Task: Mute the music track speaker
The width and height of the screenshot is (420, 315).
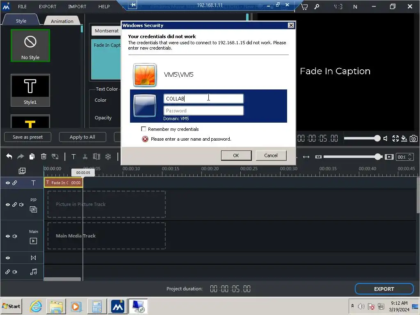Action: (15, 272)
